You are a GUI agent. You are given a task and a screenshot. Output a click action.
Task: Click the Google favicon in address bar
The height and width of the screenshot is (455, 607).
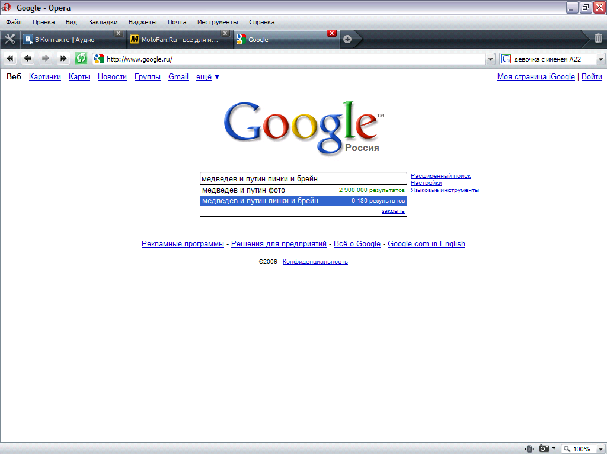[x=99, y=59]
